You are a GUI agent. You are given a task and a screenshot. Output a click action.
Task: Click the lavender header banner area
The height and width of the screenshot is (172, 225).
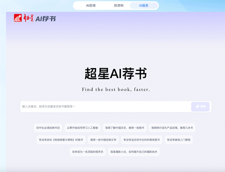[x=116, y=25]
